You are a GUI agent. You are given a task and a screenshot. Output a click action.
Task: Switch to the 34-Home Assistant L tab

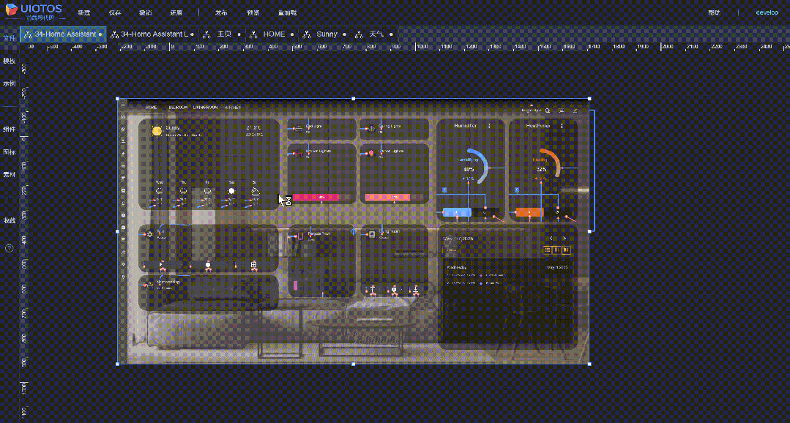pyautogui.click(x=152, y=34)
